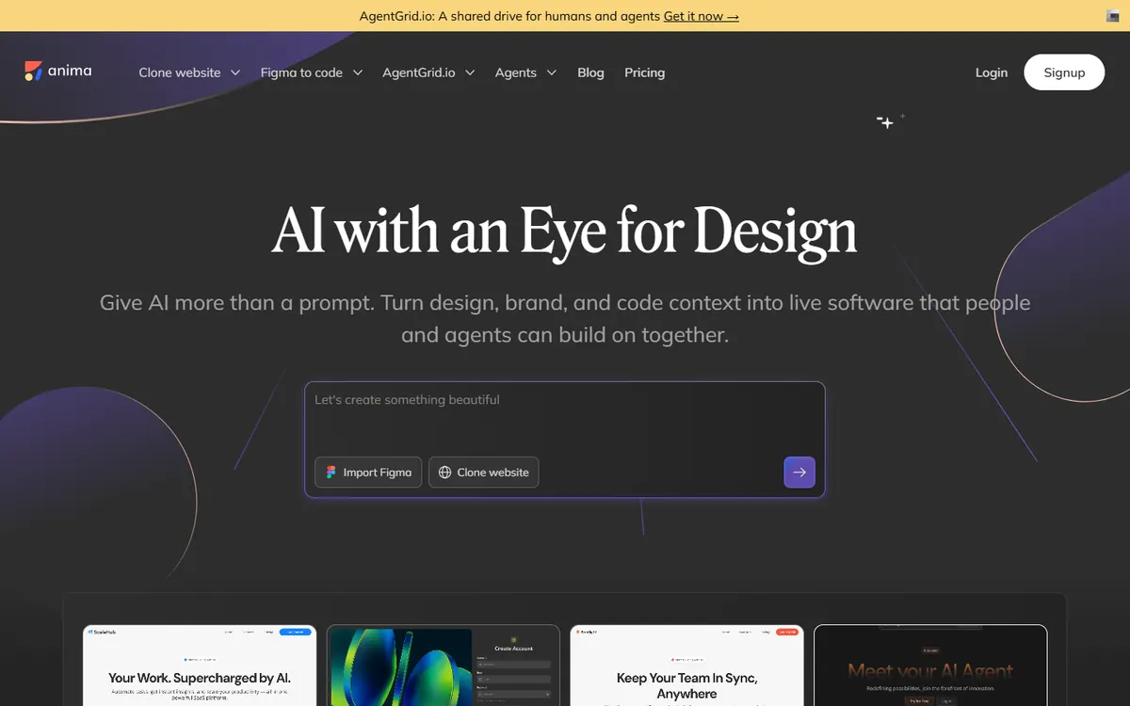Click the 'Give AI more than a prompt' subtitle
1130x706 pixels.
(x=565, y=318)
